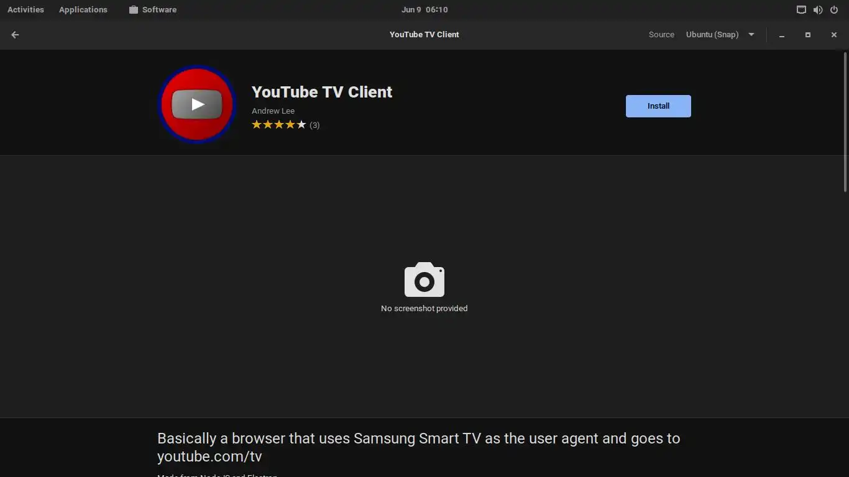This screenshot has height=477, width=849.
Task: Open the clock and calendar Jun 9 06:10
Action: (424, 9)
